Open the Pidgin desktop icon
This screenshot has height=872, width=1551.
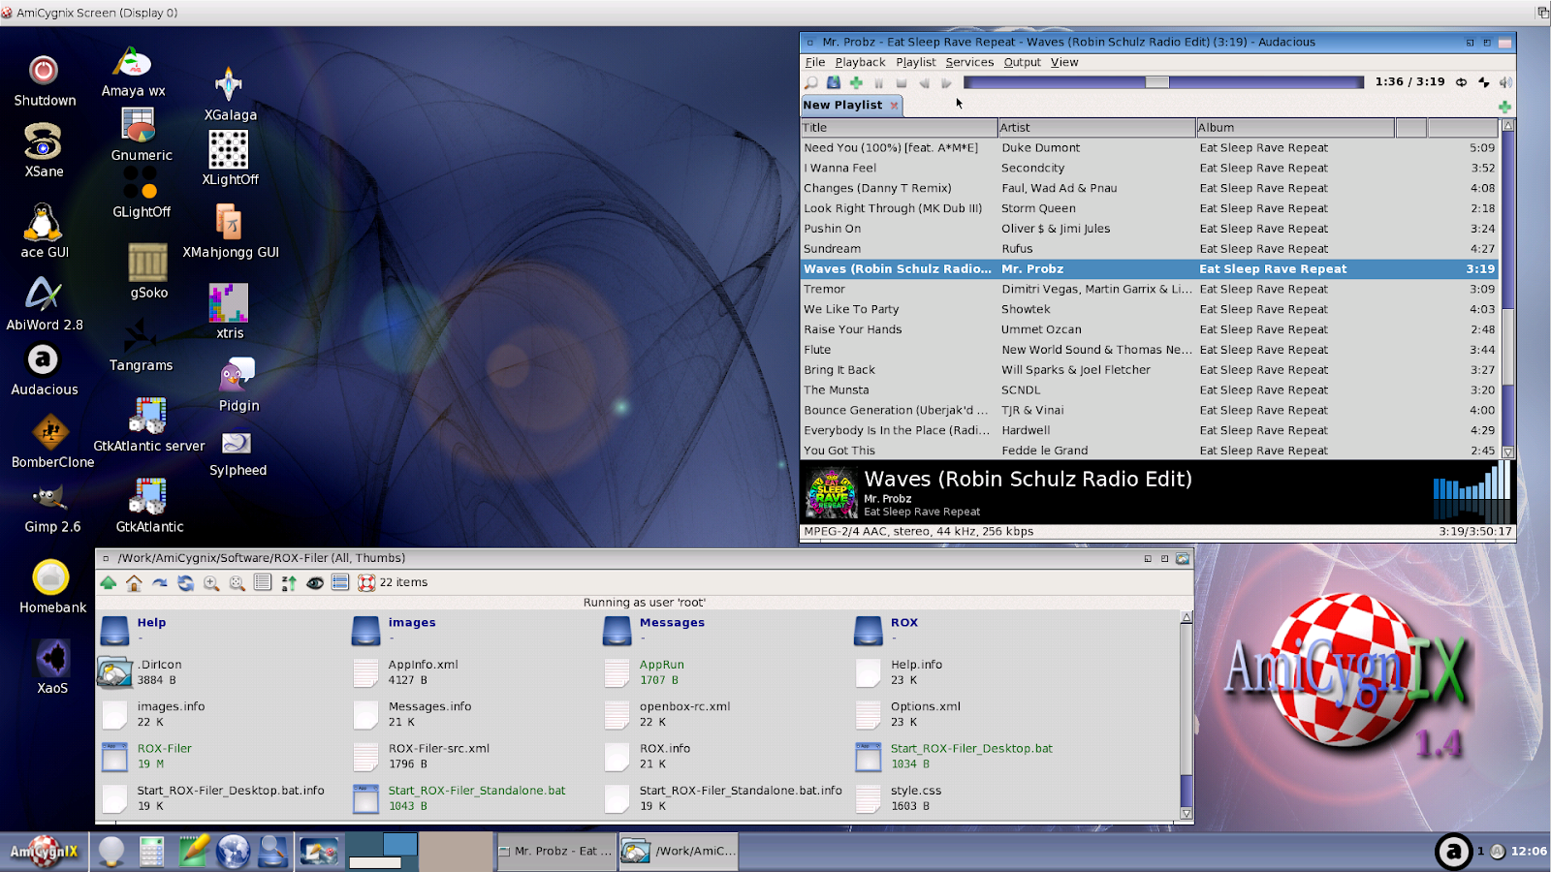[x=238, y=386]
